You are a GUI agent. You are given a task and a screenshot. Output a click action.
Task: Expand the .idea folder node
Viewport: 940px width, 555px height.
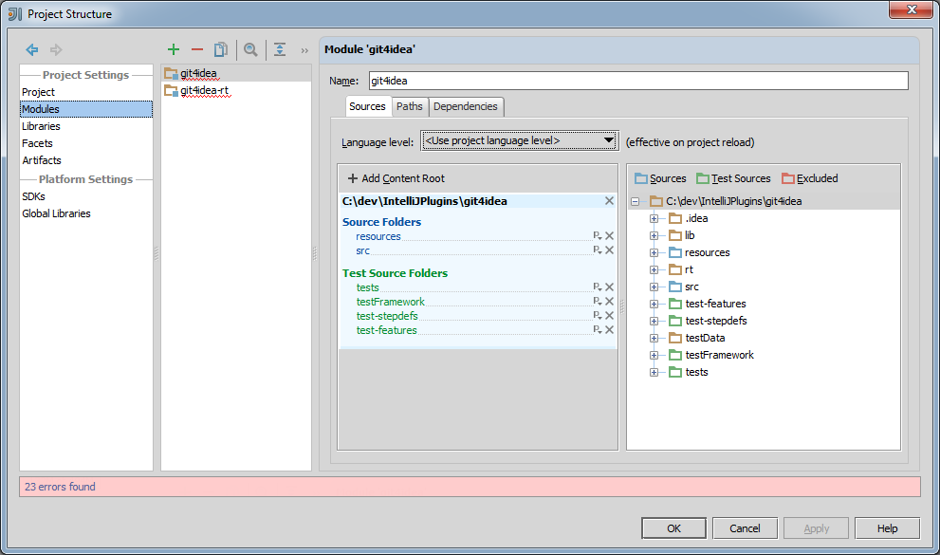pyautogui.click(x=654, y=219)
